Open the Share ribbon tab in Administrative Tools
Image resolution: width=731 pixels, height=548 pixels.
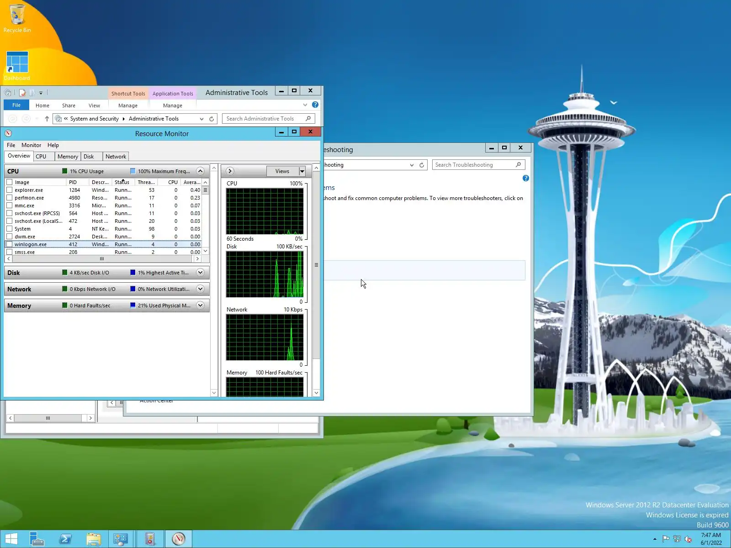point(69,105)
